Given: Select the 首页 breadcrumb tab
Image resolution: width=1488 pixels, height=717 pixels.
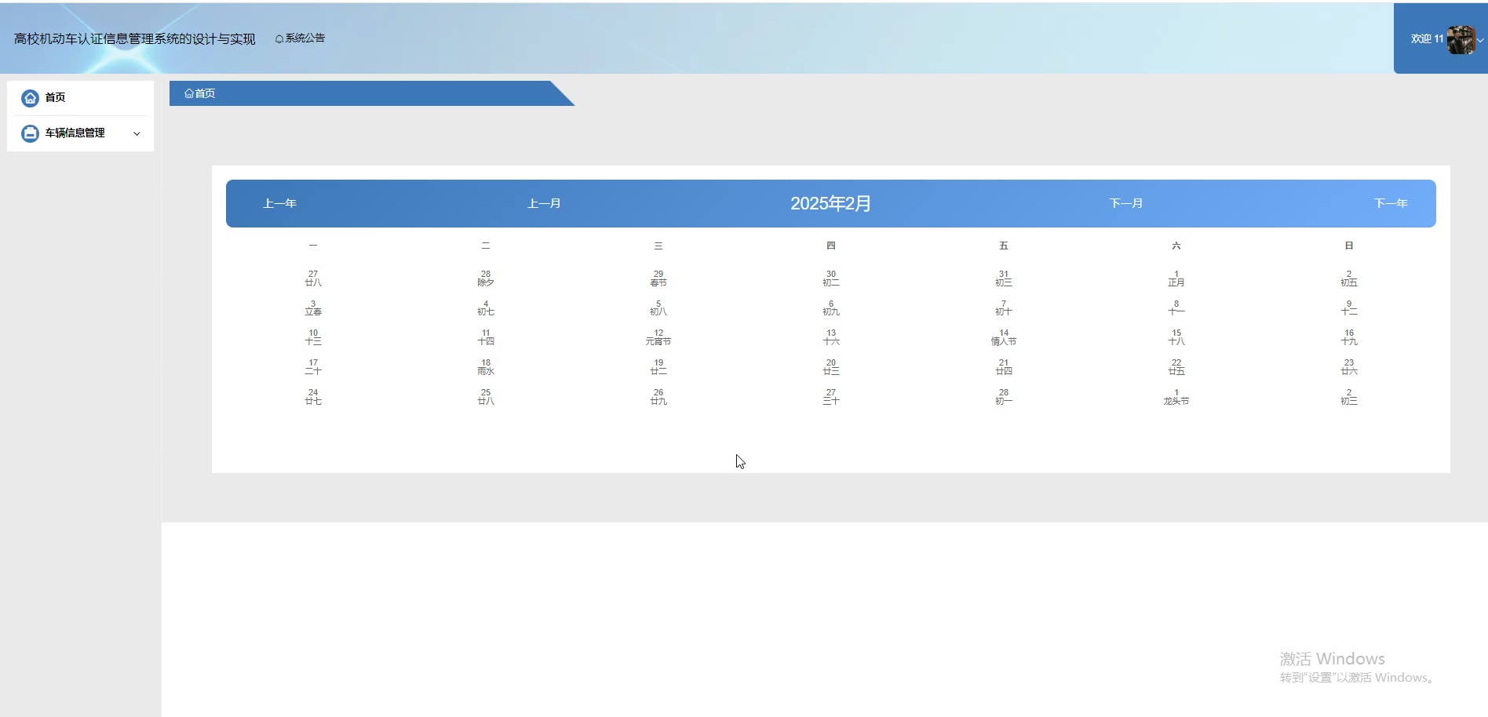Looking at the screenshot, I should 200,93.
